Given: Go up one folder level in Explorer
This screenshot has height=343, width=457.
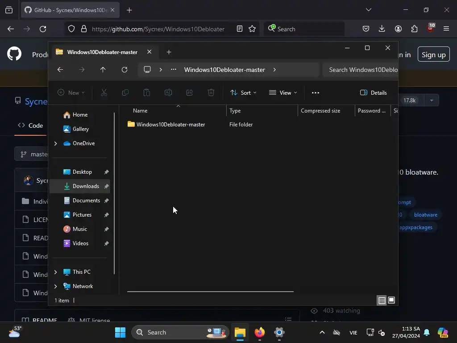Looking at the screenshot, I should [x=103, y=70].
